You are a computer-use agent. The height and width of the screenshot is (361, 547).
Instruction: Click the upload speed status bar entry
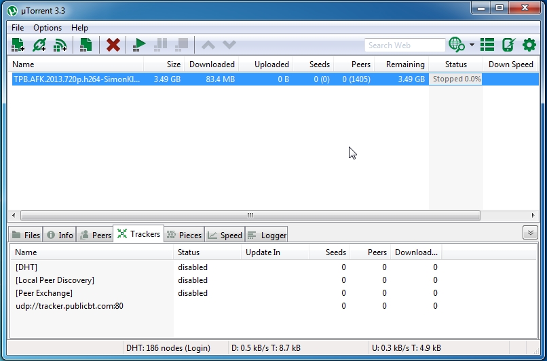(x=406, y=347)
